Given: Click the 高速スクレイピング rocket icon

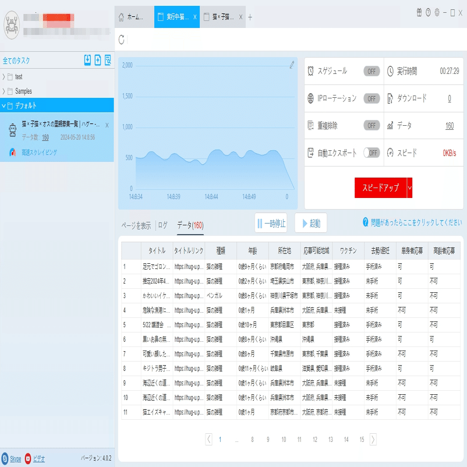Looking at the screenshot, I should point(12,153).
